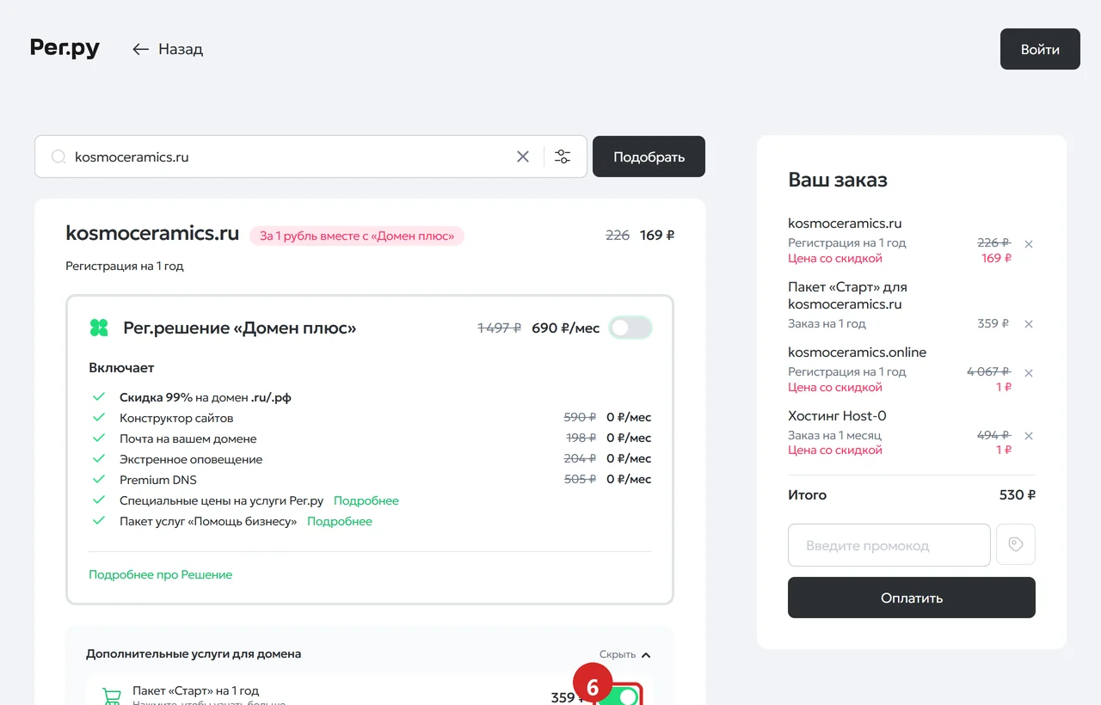Image resolution: width=1101 pixels, height=705 pixels.
Task: Click the Подобрать button
Action: click(649, 156)
